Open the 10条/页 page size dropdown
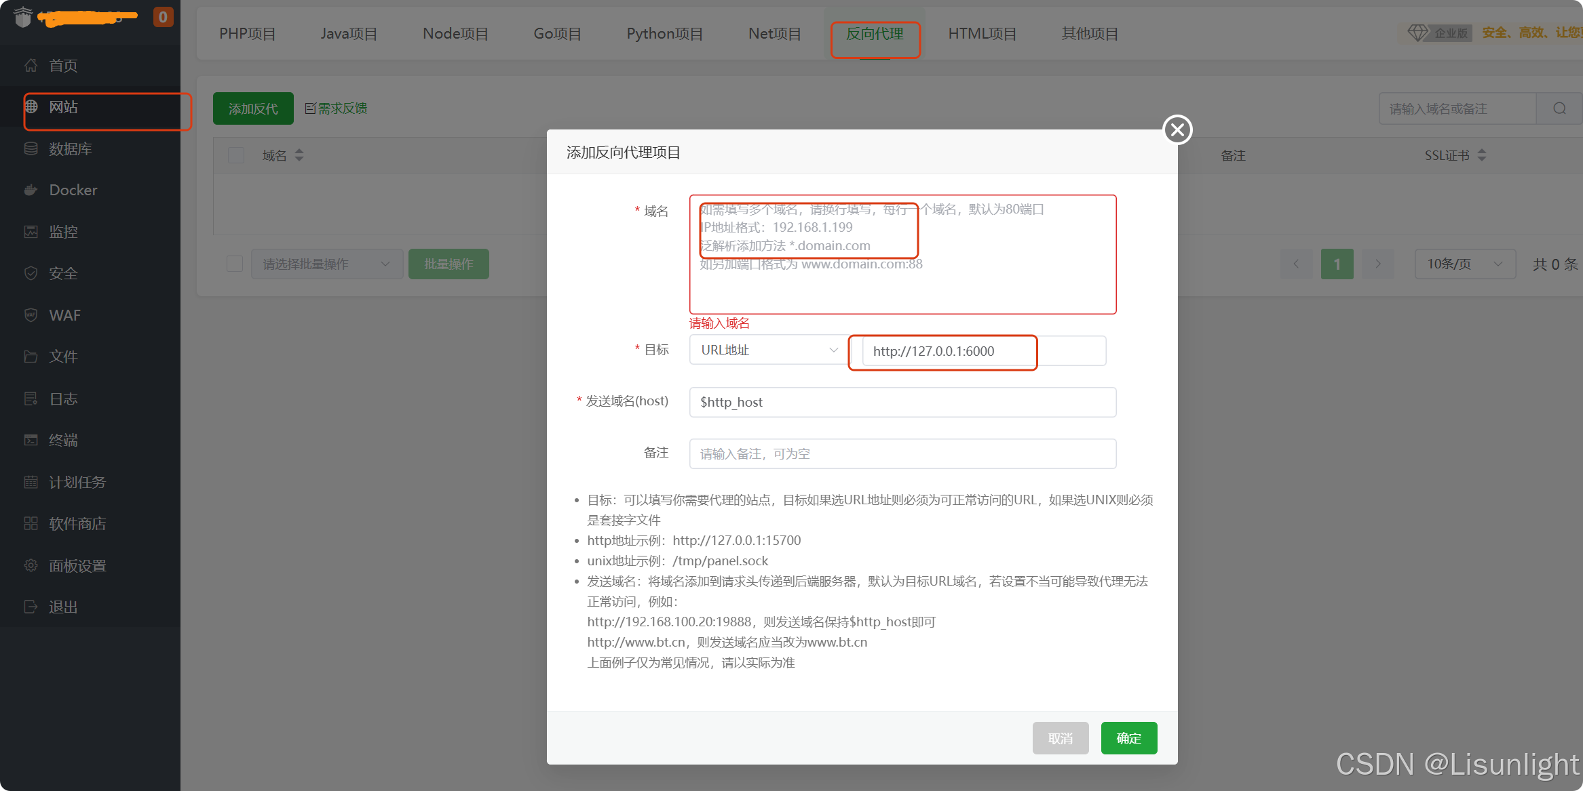The image size is (1583, 791). tap(1464, 264)
